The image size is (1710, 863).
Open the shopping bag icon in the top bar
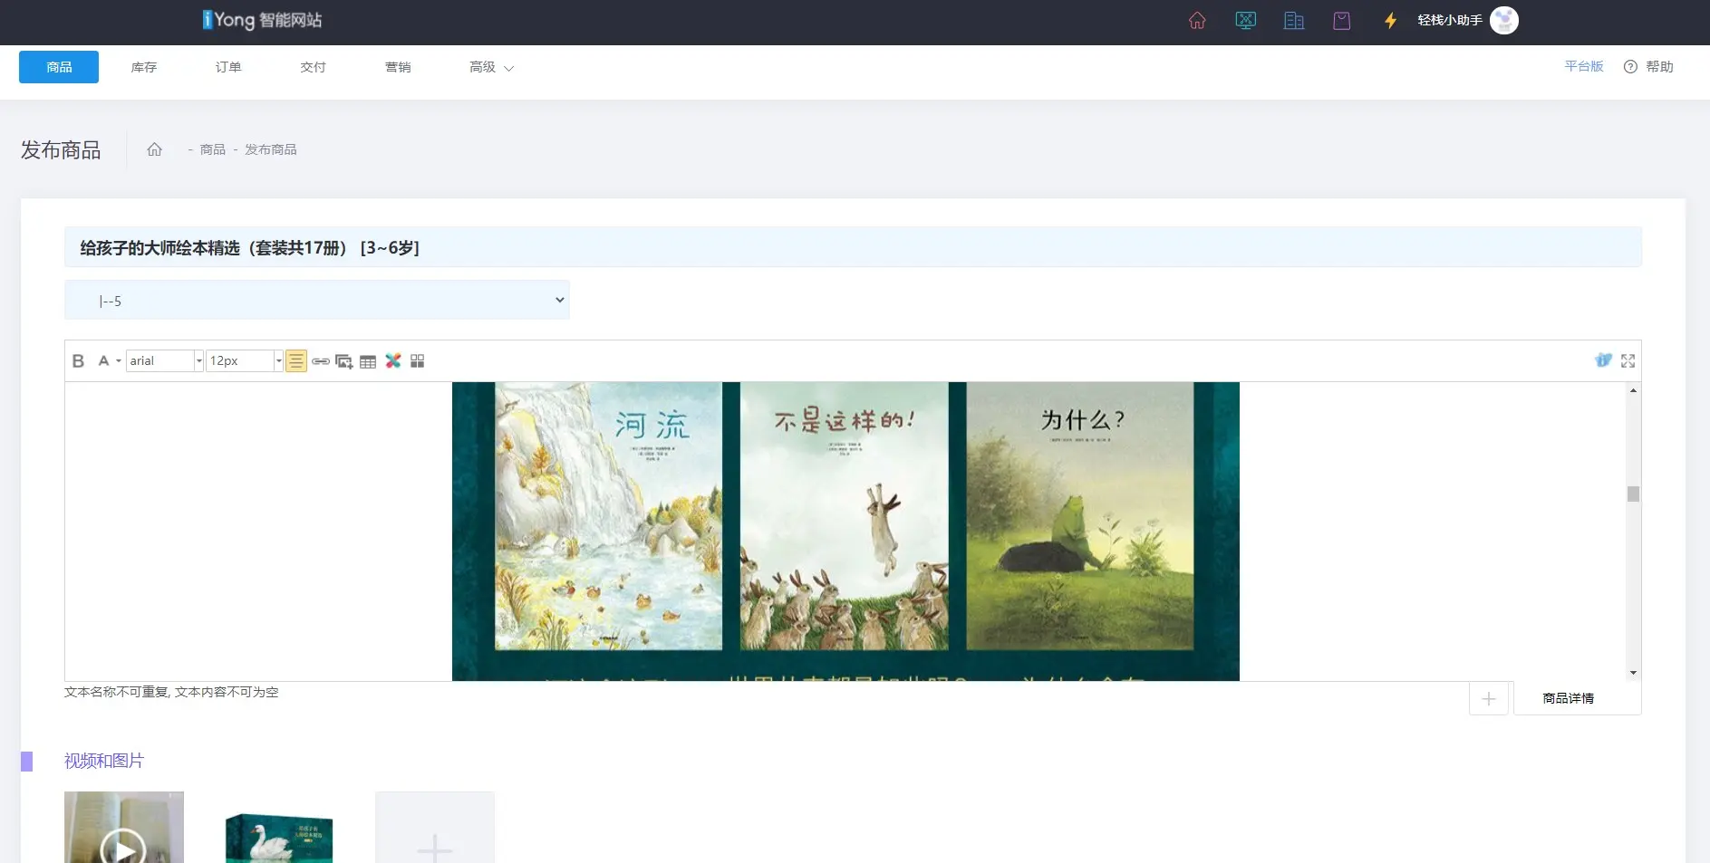coord(1342,21)
